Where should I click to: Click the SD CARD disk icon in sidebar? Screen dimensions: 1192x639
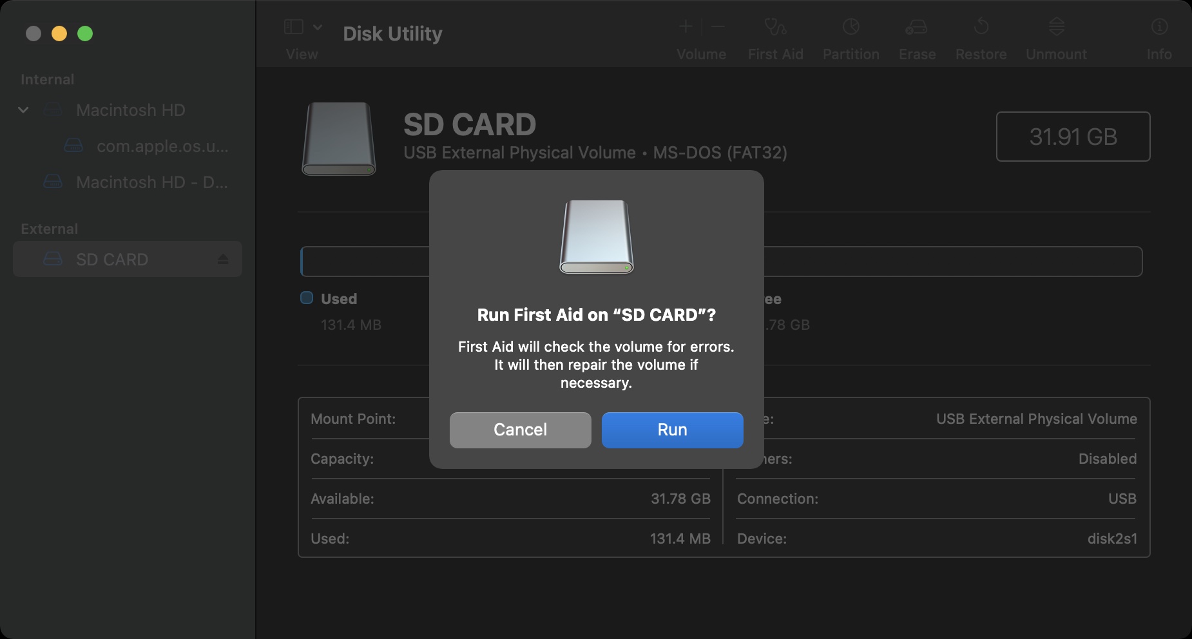(53, 259)
